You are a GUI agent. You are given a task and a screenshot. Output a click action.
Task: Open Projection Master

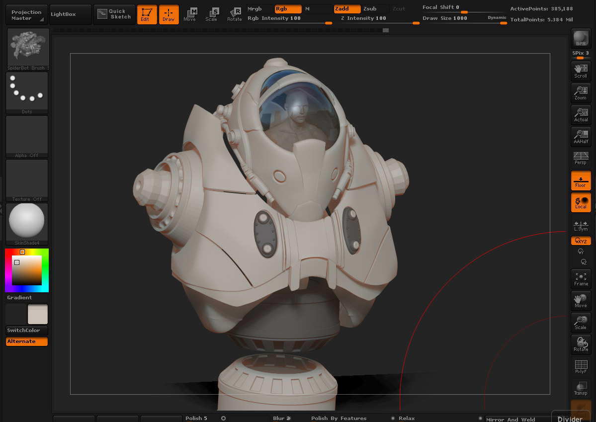point(27,15)
